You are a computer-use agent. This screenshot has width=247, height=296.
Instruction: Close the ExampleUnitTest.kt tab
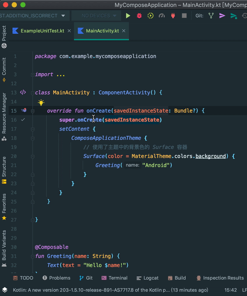[69, 31]
